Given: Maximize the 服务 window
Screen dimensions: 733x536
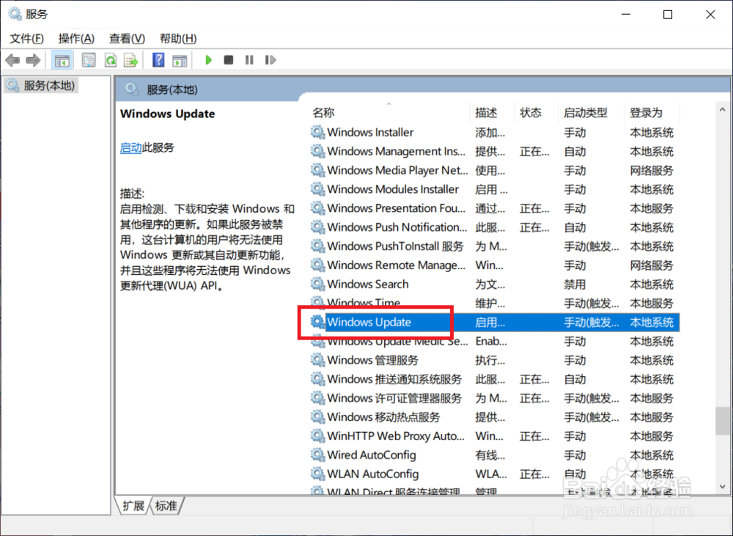Looking at the screenshot, I should [668, 15].
